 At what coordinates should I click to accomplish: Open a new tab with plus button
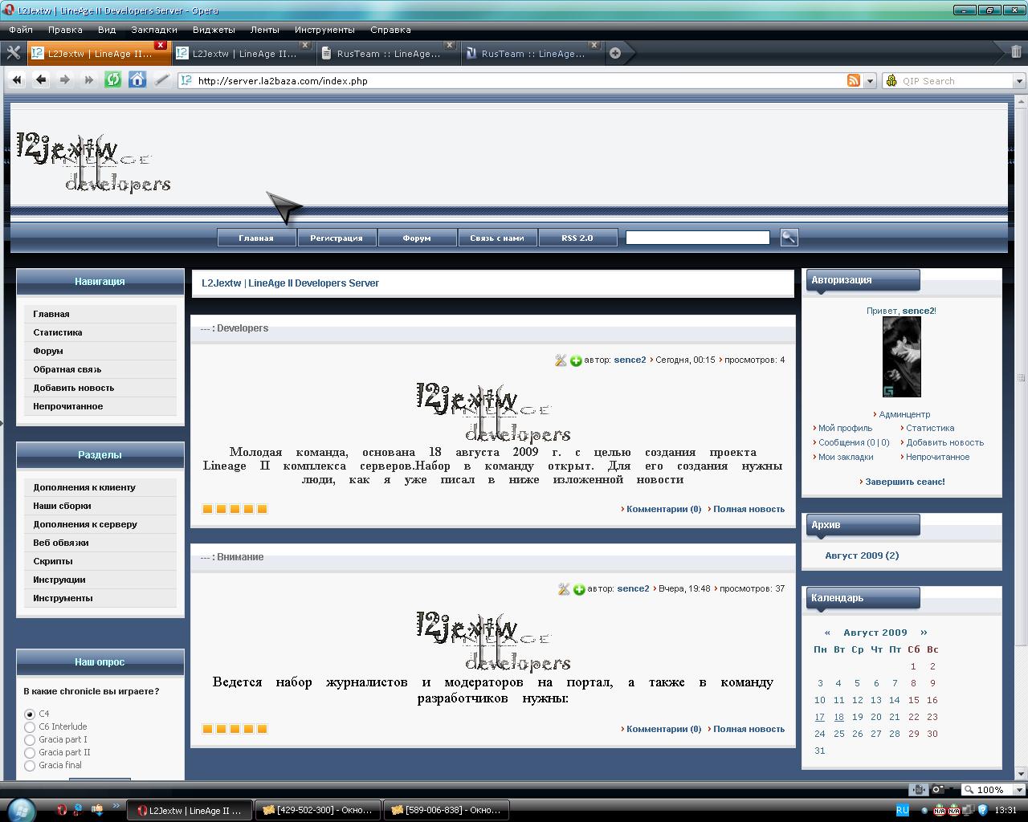pos(615,53)
